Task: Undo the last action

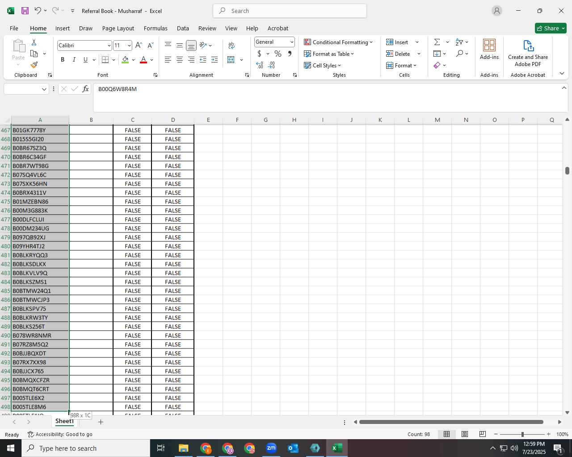Action: pos(38,11)
